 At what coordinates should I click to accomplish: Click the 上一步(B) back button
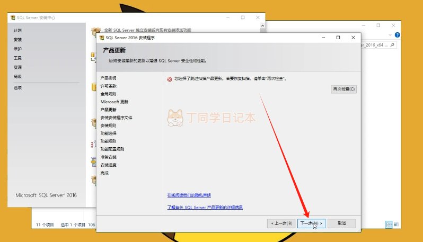[x=281, y=223]
